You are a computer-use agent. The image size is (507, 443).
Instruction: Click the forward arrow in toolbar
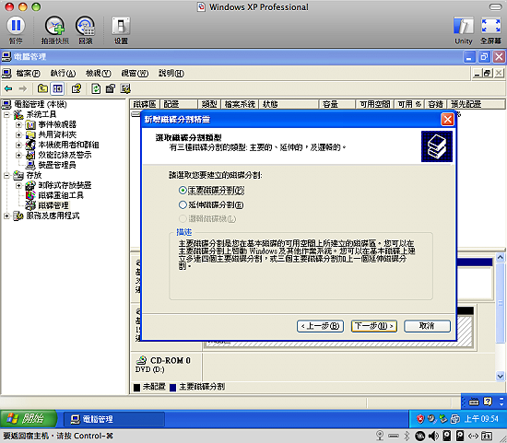point(23,88)
